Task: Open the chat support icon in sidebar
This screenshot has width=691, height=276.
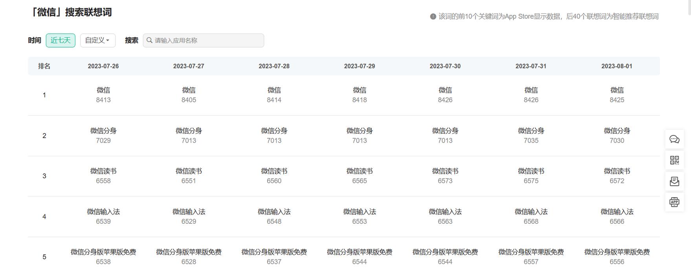Action: point(674,139)
